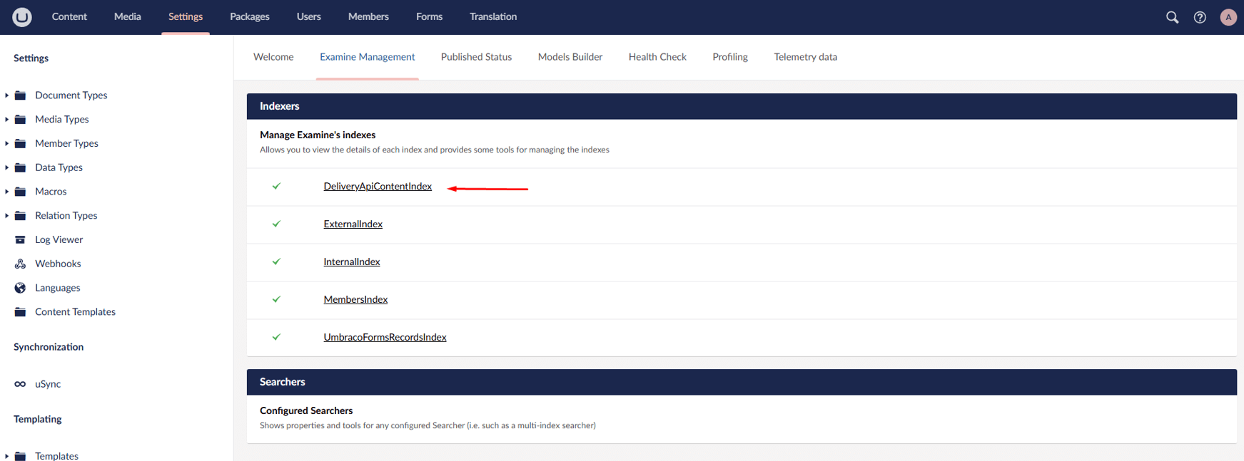Go to the Content section
Image resolution: width=1244 pixels, height=461 pixels.
tap(69, 16)
